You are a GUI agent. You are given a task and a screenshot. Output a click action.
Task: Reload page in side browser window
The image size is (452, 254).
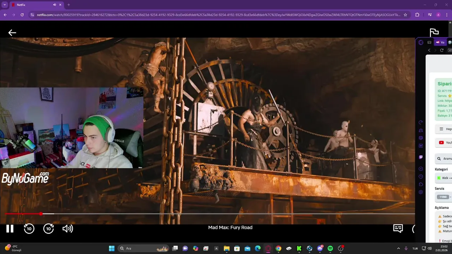(441, 50)
